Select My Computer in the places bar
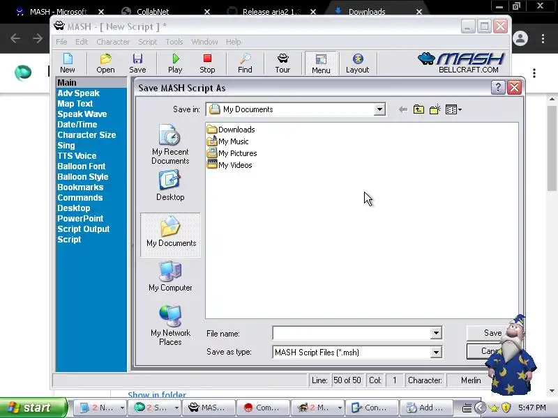Image resolution: width=558 pixels, height=418 pixels. [x=170, y=277]
